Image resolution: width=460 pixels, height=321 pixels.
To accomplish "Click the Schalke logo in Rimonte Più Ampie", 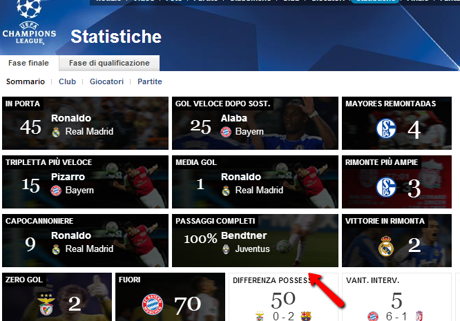I will (386, 187).
